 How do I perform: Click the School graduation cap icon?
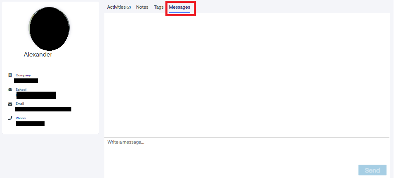tap(10, 90)
